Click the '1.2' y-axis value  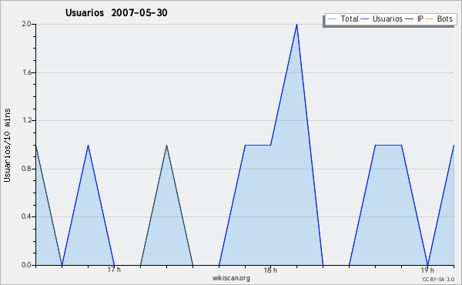27,120
